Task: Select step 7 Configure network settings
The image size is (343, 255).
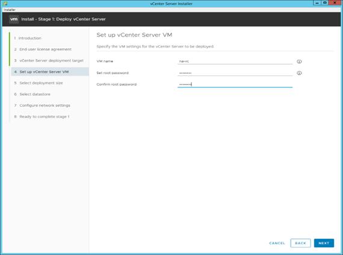Action: 42,105
